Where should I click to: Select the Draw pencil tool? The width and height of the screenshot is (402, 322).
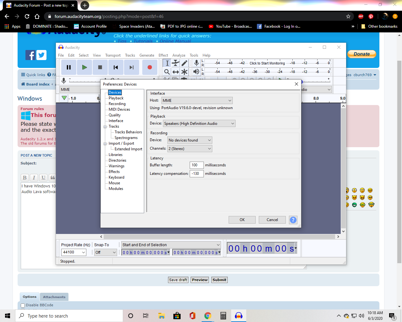[x=184, y=63]
